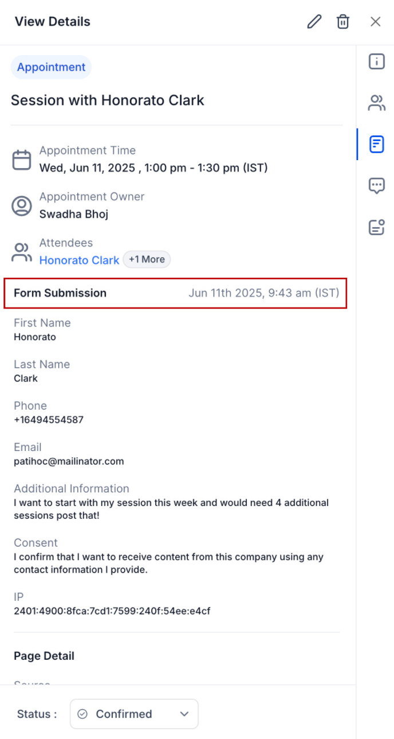Open the notes icon in sidebar

tap(376, 227)
